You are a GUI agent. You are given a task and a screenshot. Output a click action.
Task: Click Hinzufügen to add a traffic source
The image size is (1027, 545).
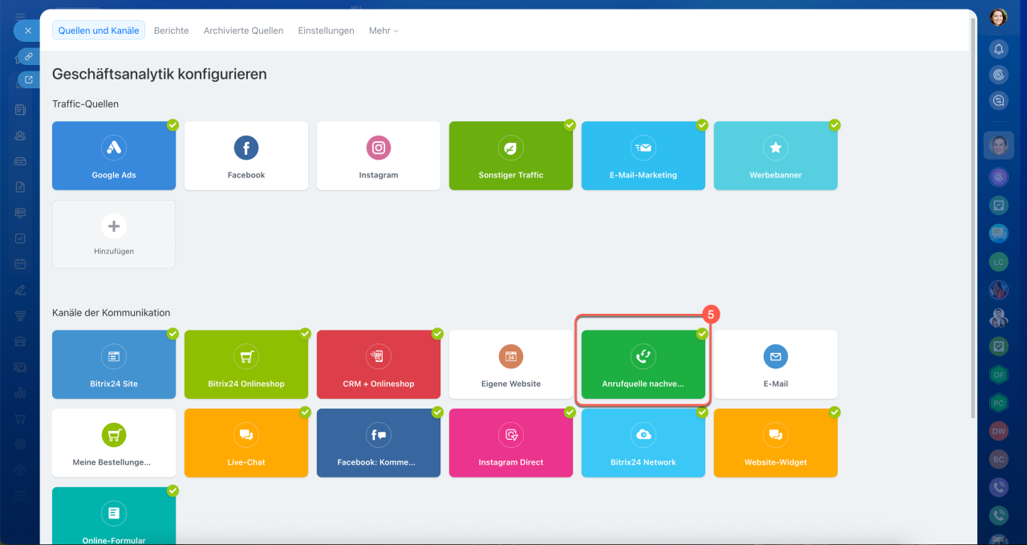click(x=114, y=234)
